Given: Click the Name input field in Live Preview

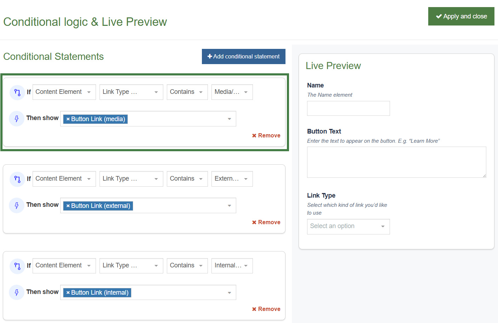Looking at the screenshot, I should coord(348,108).
